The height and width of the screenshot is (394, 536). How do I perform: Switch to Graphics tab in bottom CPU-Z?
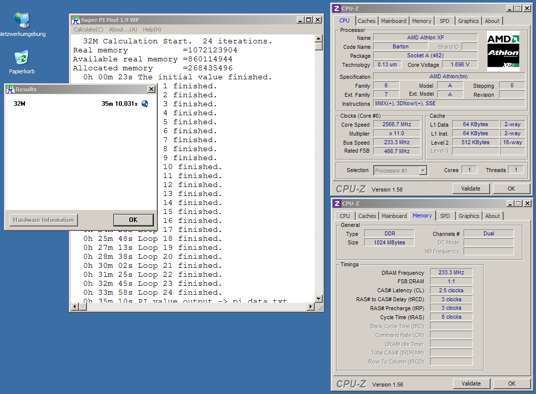click(x=469, y=216)
